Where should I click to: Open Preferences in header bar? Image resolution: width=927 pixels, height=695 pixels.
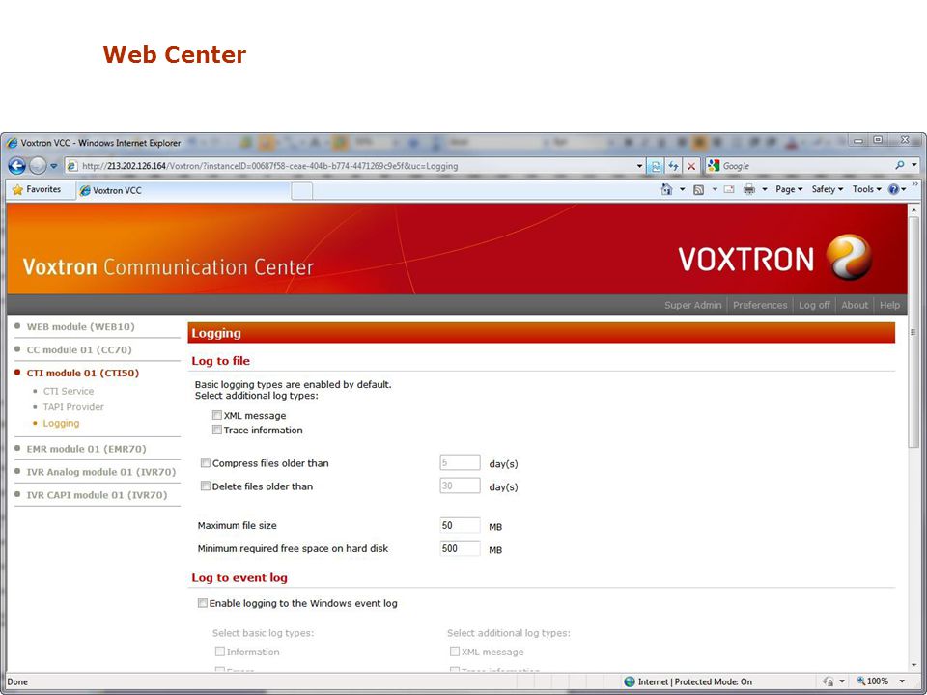pos(760,305)
